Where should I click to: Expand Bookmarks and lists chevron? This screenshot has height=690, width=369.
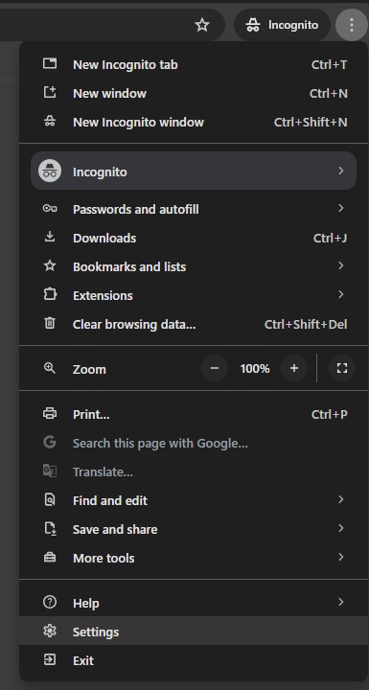click(341, 265)
